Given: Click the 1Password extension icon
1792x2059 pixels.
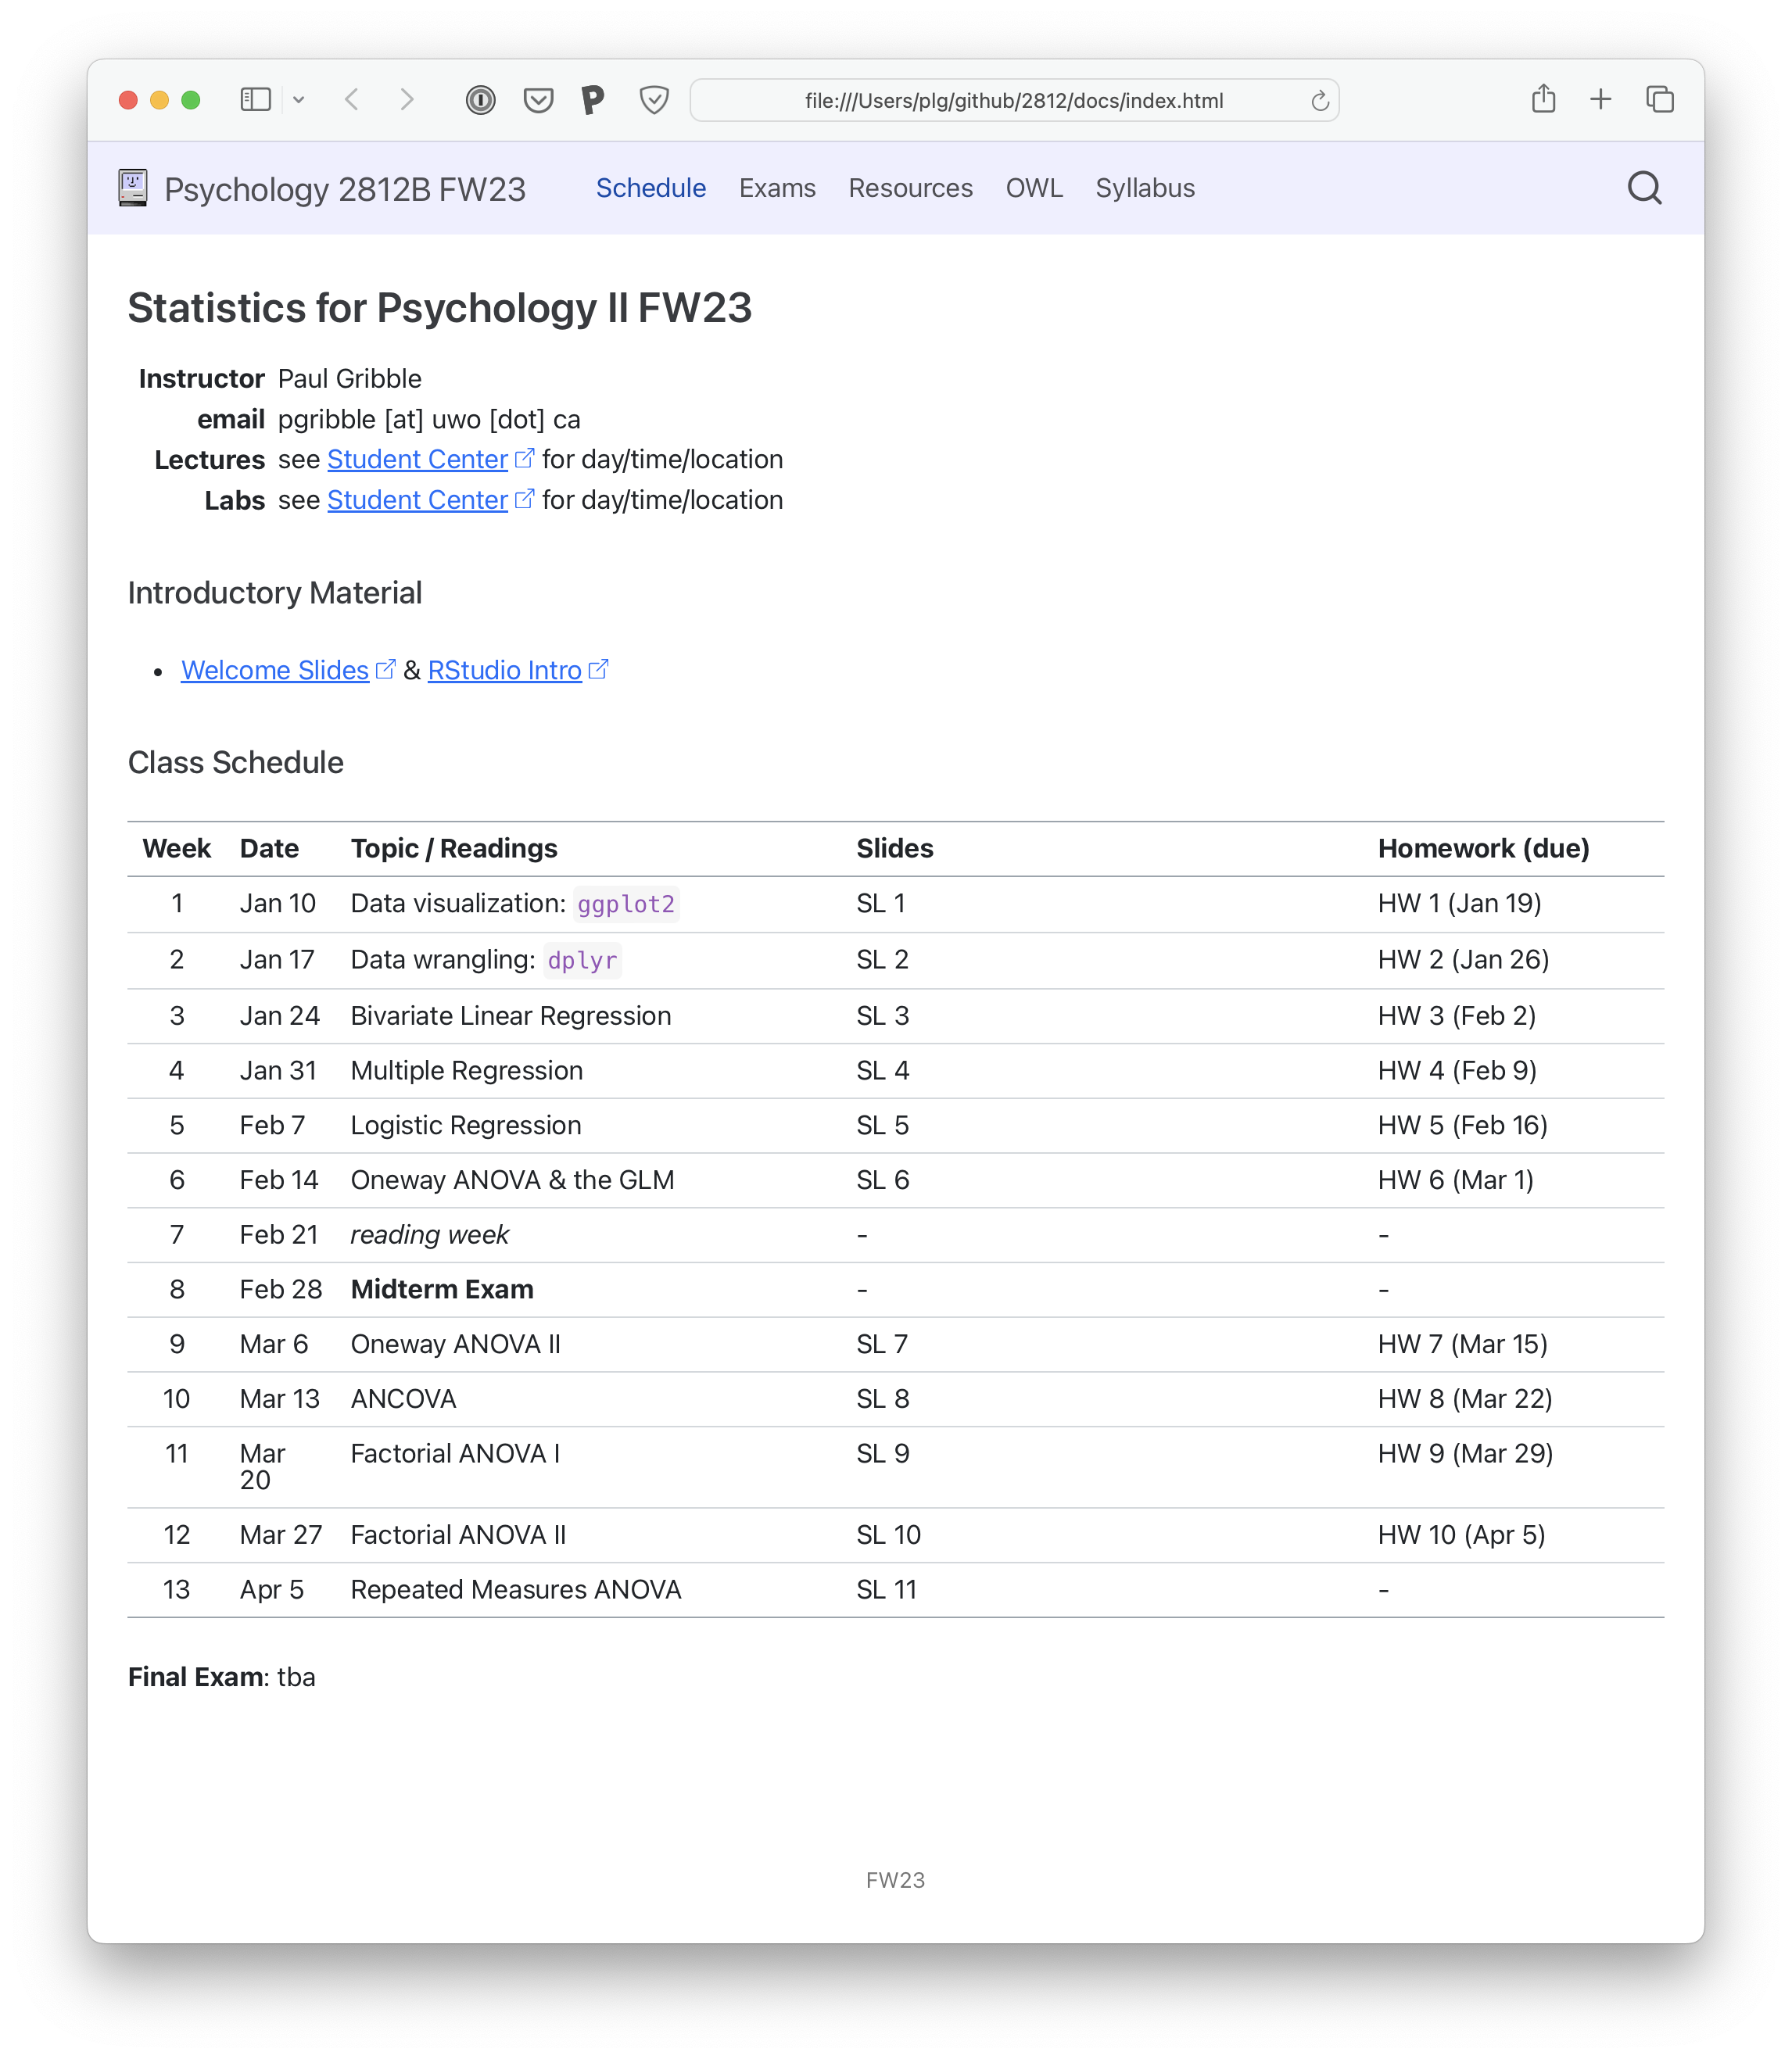Looking at the screenshot, I should click(x=481, y=100).
